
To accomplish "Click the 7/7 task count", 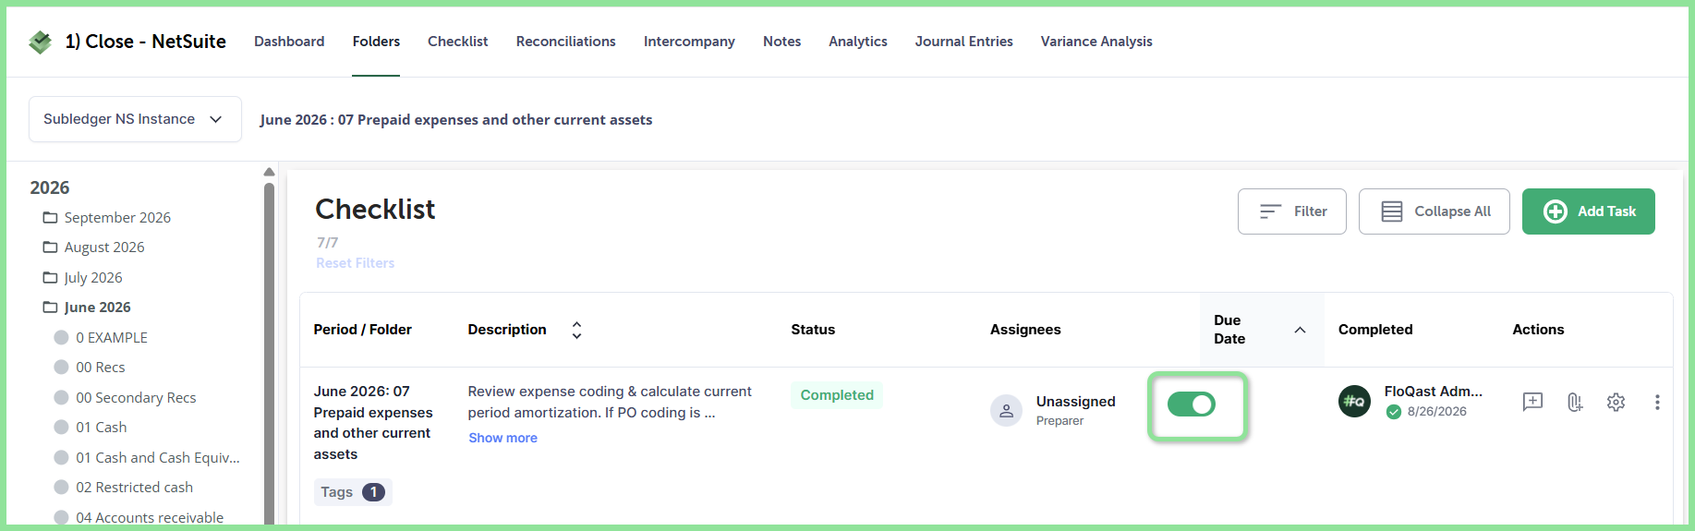I will (327, 243).
